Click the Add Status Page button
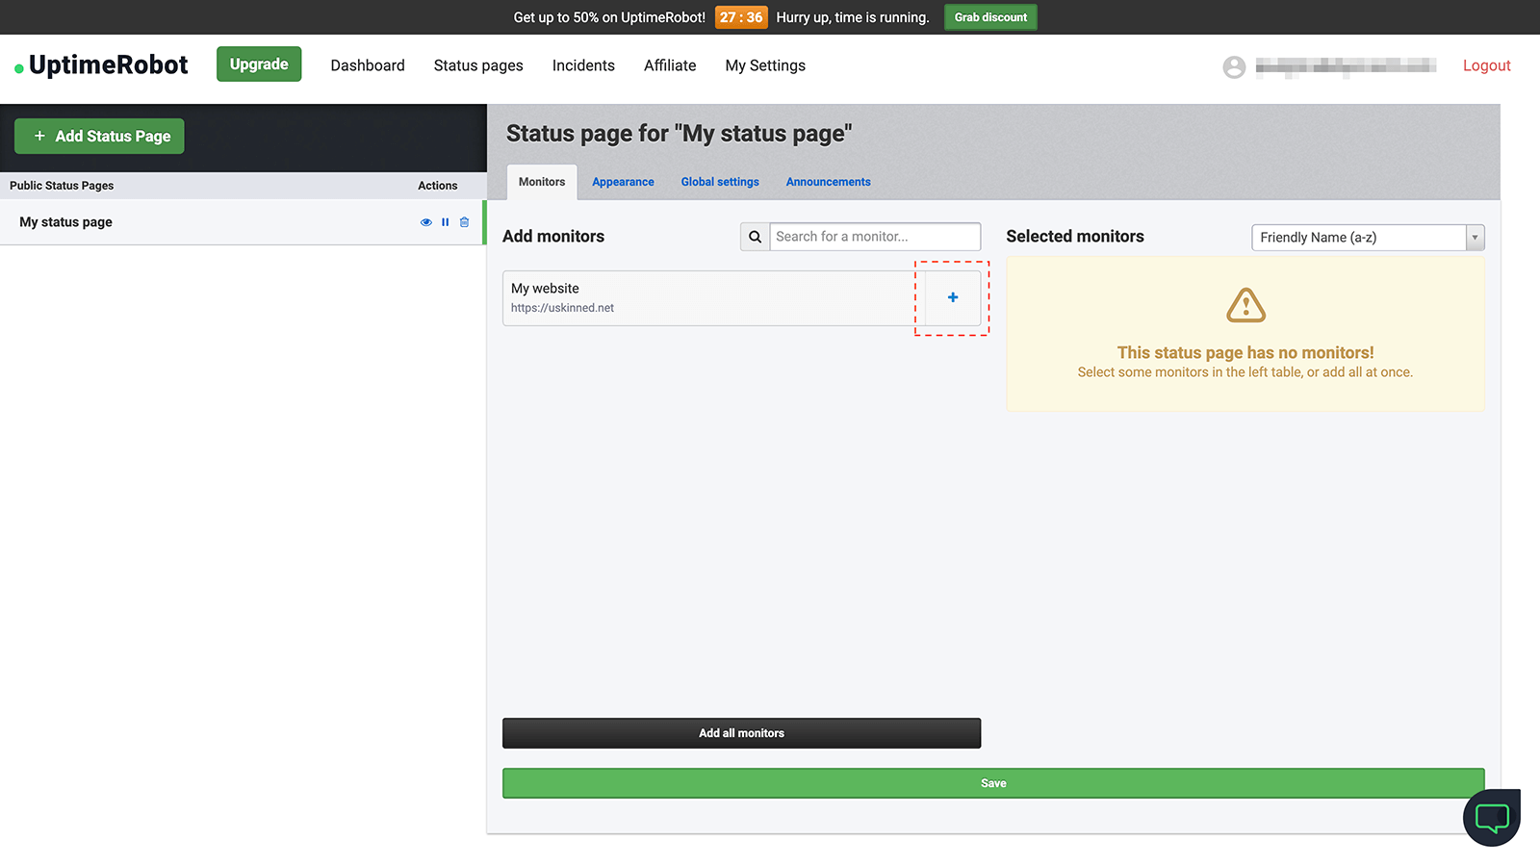This screenshot has height=866, width=1540. 98,136
